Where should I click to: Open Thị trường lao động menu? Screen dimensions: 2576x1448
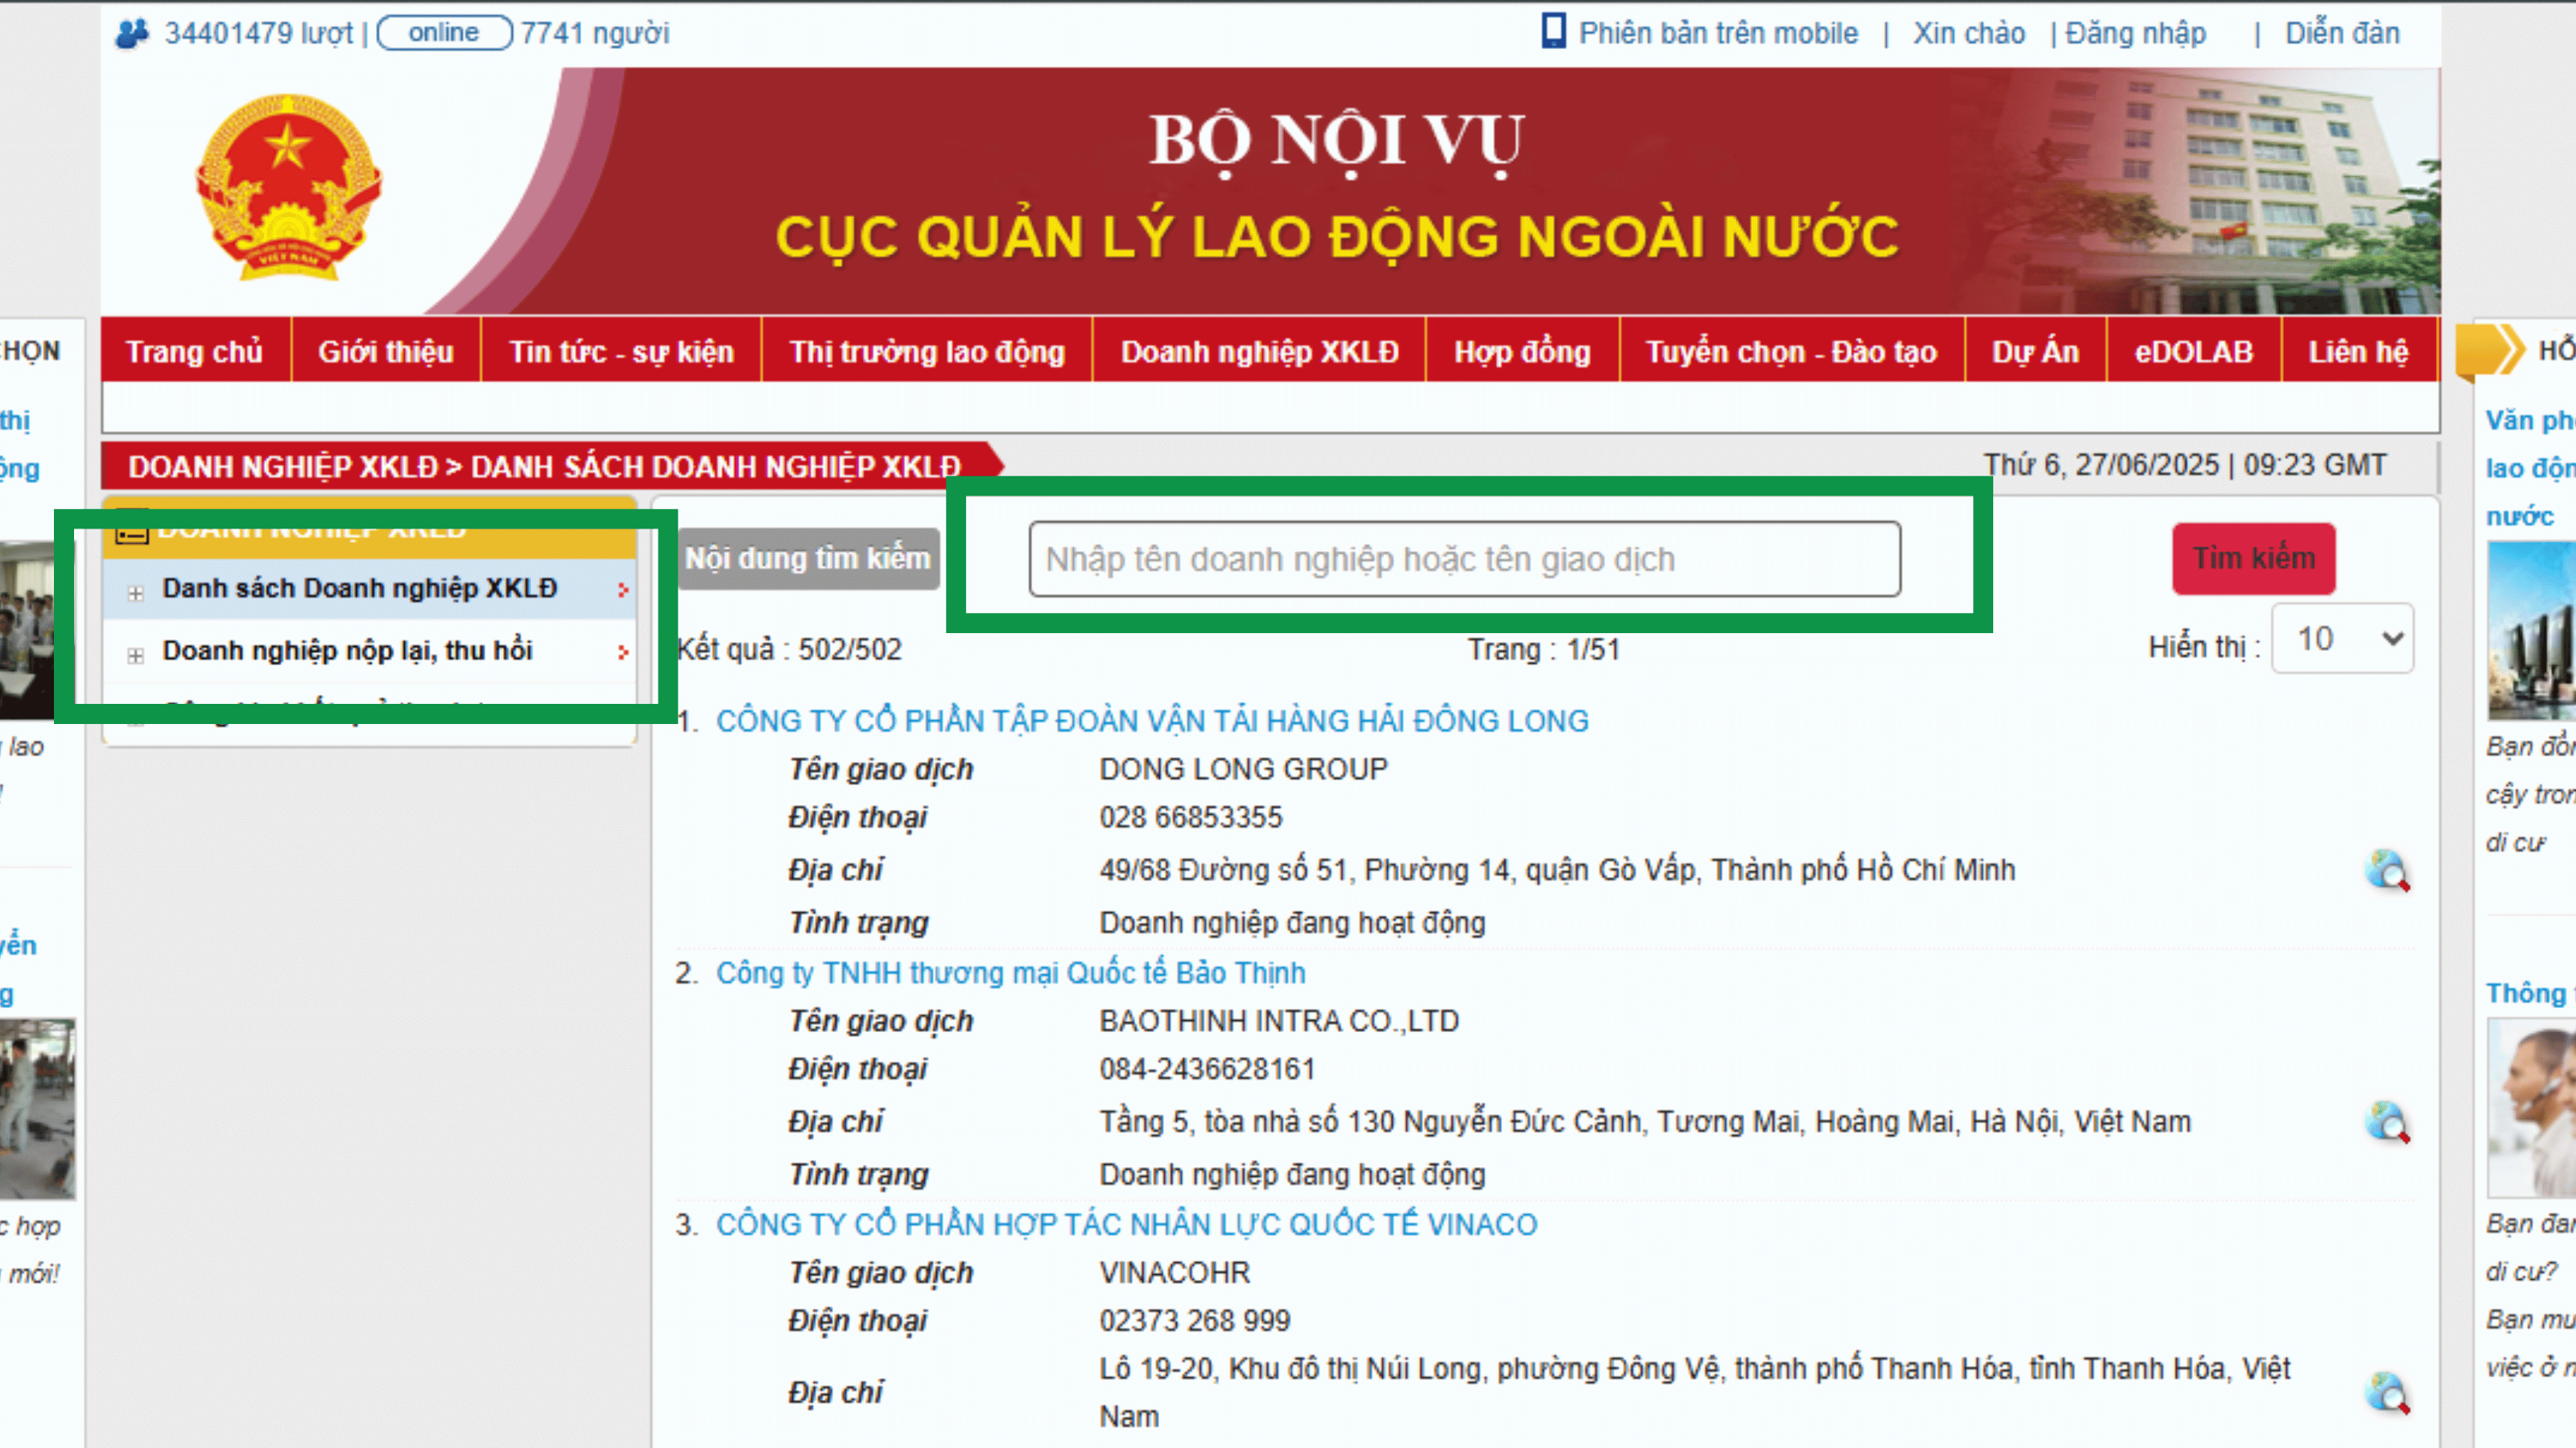[x=927, y=352]
